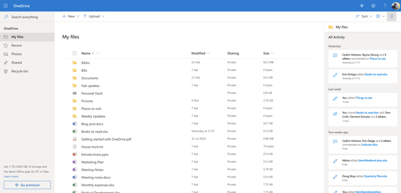Click the Blog post.docx Word icon
The image size is (401, 193).
(x=75, y=124)
